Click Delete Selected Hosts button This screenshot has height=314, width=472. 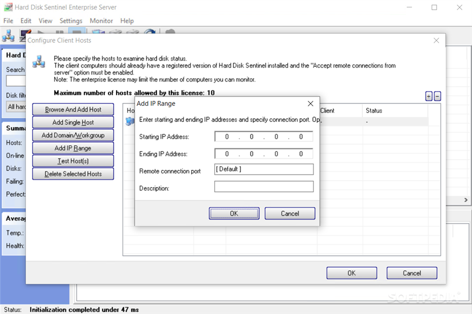pos(73,174)
